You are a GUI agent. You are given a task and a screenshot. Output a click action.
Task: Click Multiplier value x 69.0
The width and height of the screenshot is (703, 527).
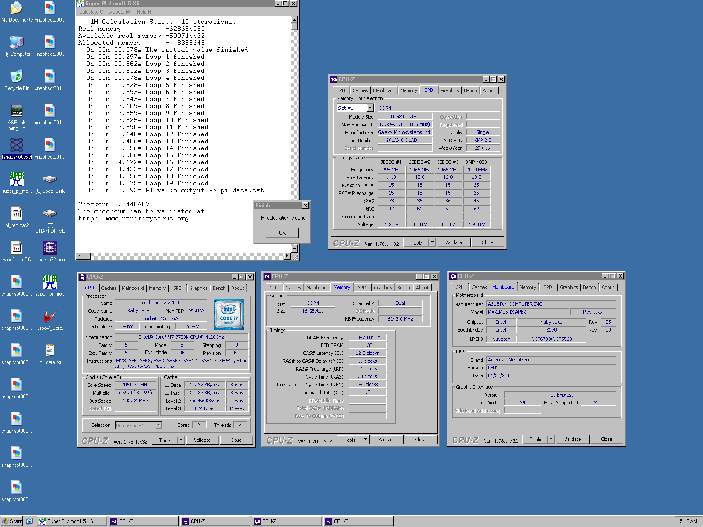135,393
